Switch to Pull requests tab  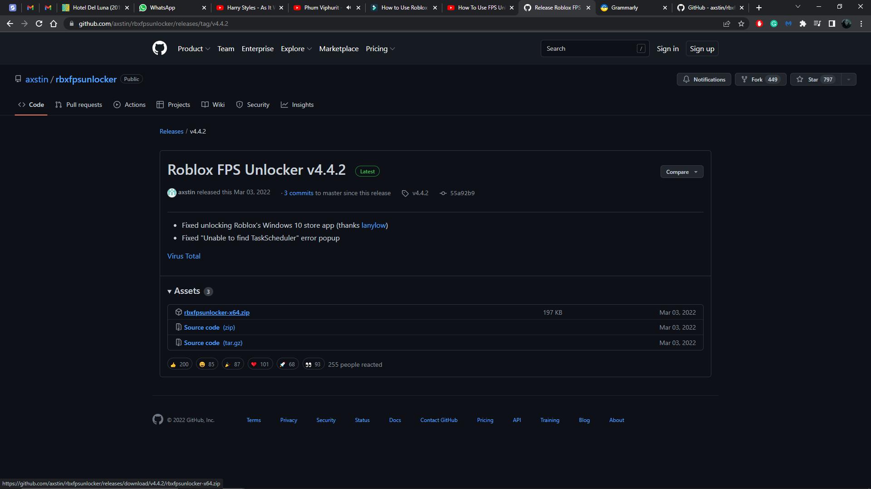[x=78, y=105]
